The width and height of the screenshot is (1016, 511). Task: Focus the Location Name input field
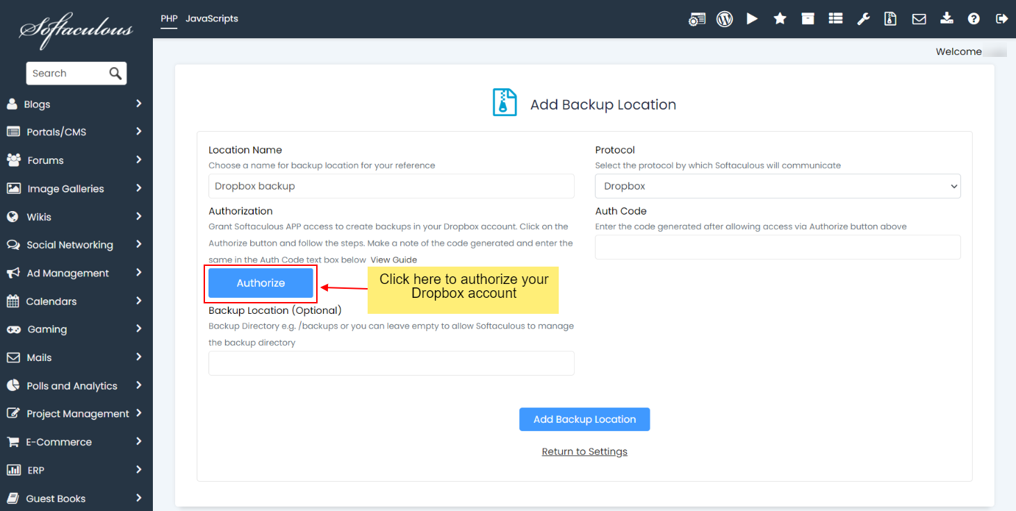pyautogui.click(x=391, y=186)
